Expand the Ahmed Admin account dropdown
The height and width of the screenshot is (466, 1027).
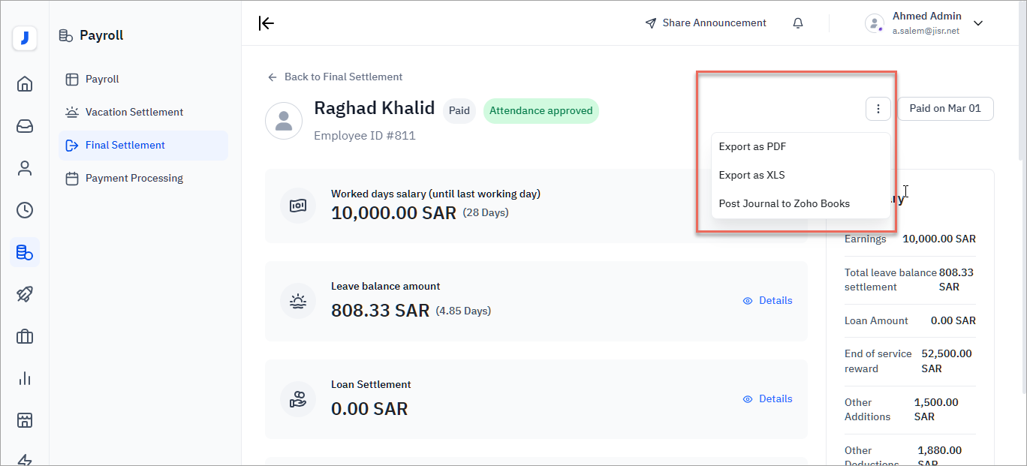(977, 23)
